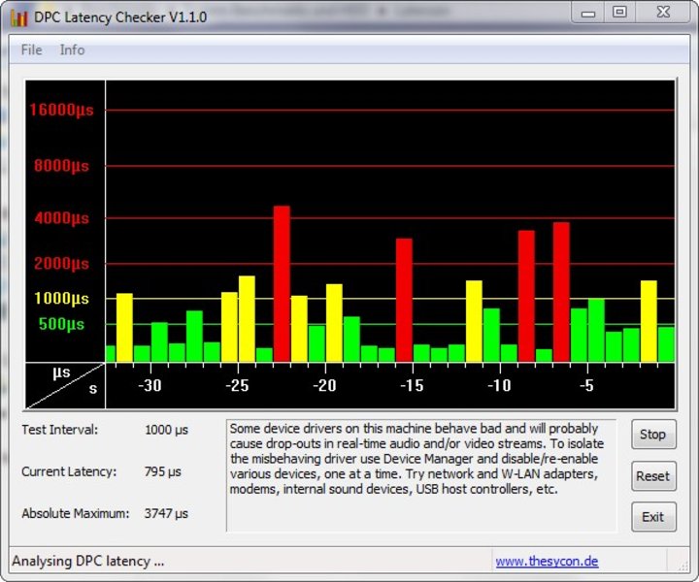Image resolution: width=699 pixels, height=582 pixels.
Task: Click the Absolute Maximum label
Action: coord(76,513)
